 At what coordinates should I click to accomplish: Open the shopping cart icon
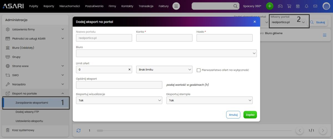[289, 6]
